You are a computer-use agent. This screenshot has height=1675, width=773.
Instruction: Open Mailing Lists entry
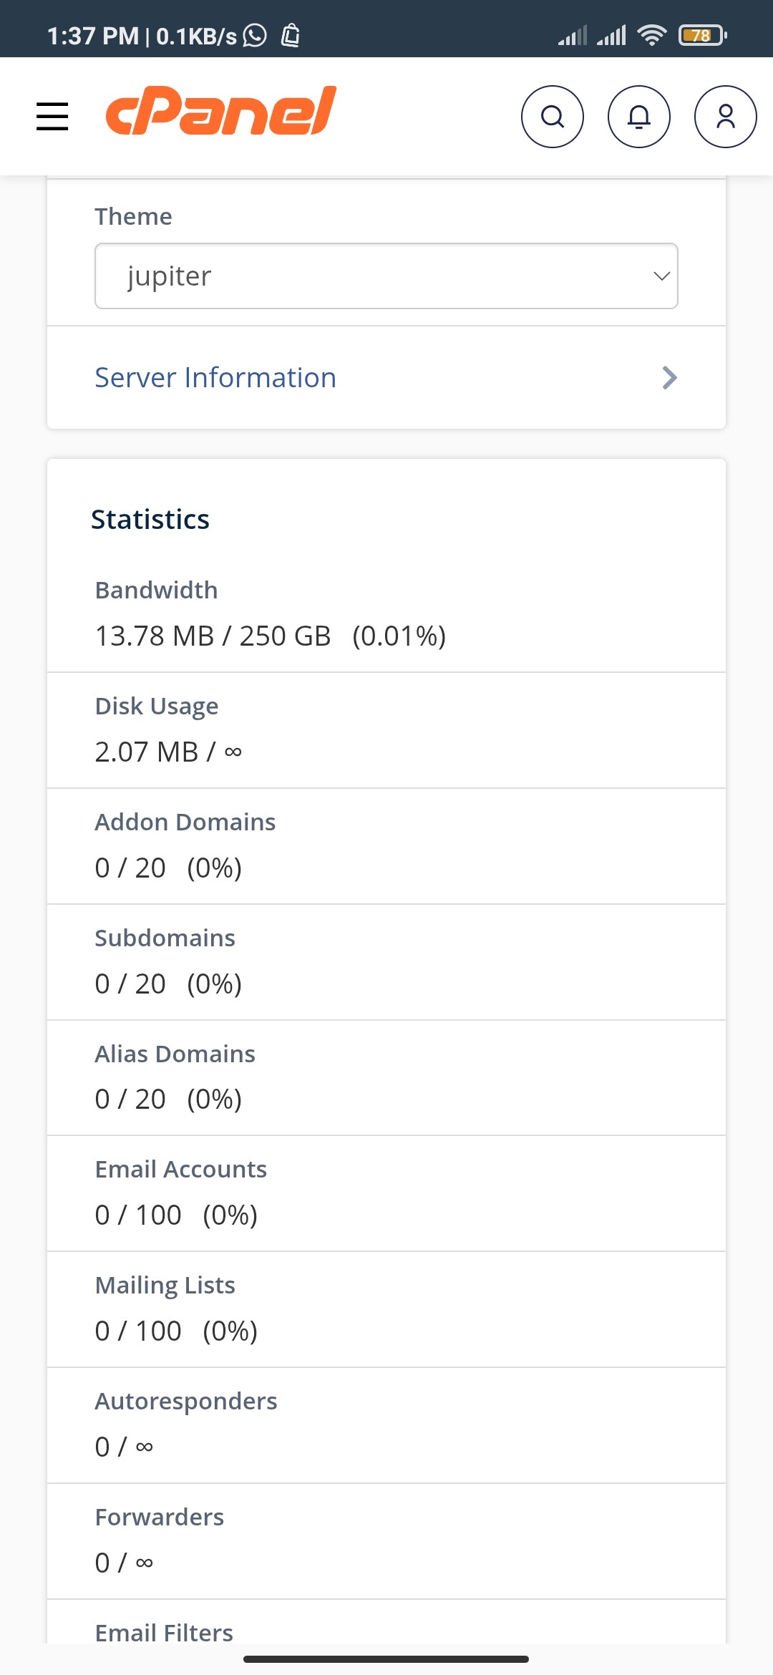[x=165, y=1286]
